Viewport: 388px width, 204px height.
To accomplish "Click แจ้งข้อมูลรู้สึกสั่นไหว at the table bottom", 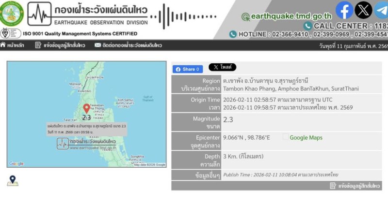I will click(356, 186).
